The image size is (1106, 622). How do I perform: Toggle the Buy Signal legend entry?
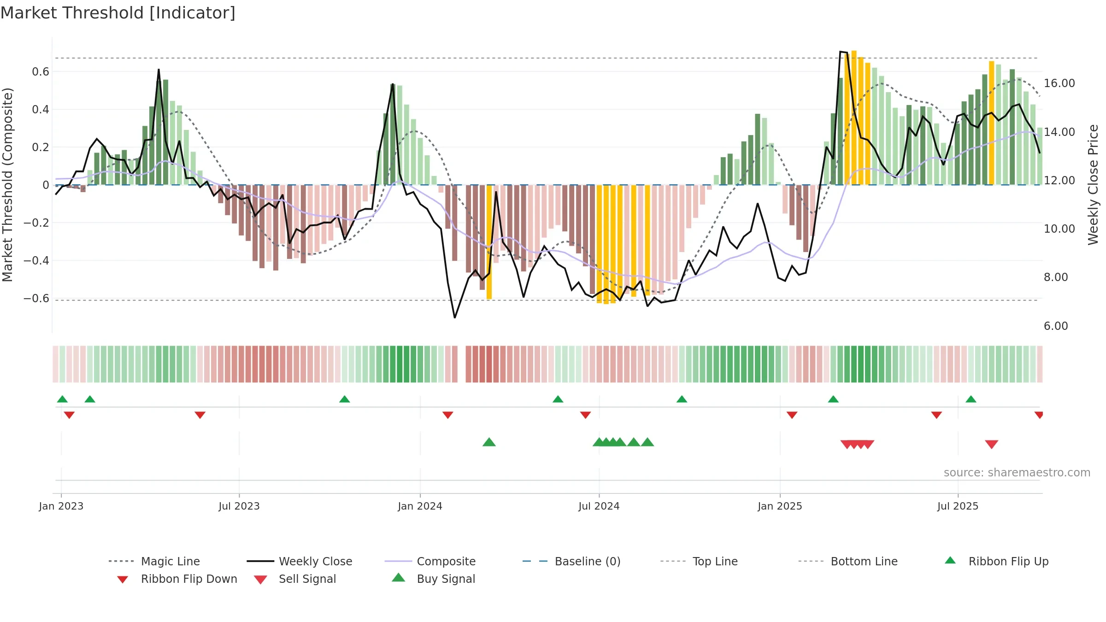[433, 579]
